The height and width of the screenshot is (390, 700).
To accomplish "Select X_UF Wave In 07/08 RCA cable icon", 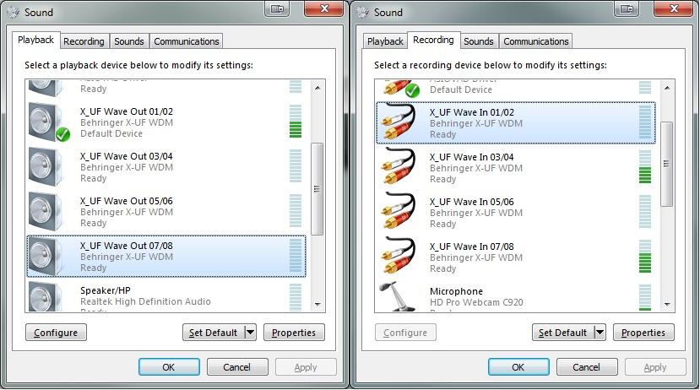I will coord(399,256).
